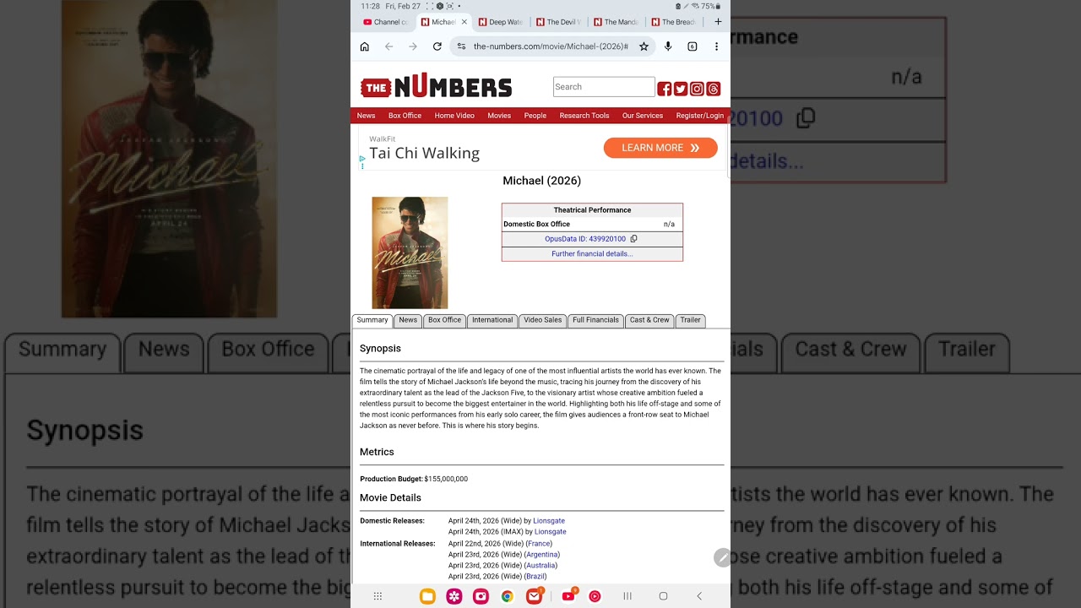Screen dimensions: 1081x608
Task: Open The Numbers Threads icon
Action: pyautogui.click(x=713, y=89)
